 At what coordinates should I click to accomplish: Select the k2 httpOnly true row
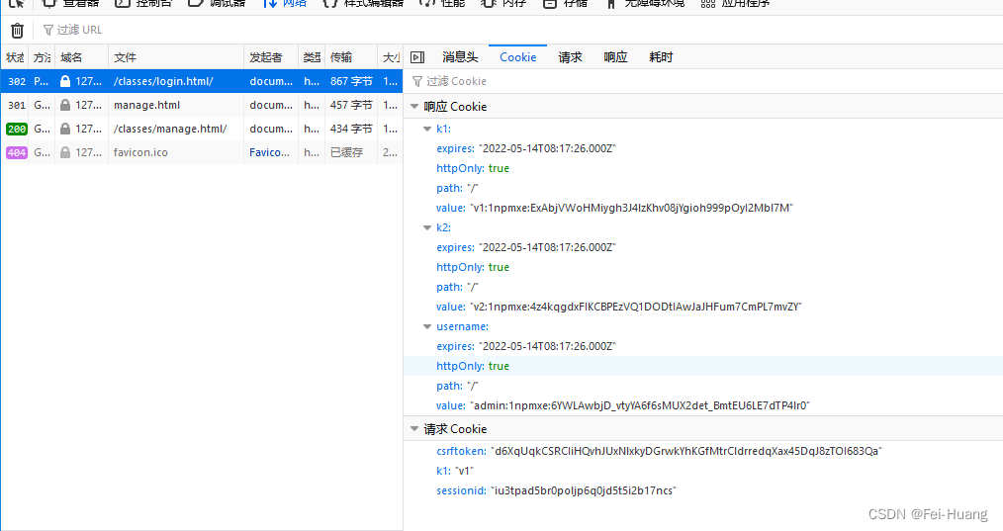coord(703,267)
